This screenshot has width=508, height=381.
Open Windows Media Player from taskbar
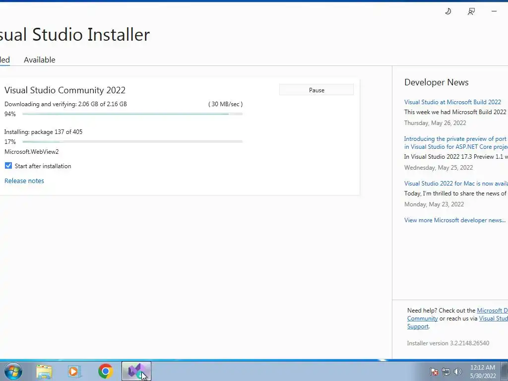pos(74,371)
